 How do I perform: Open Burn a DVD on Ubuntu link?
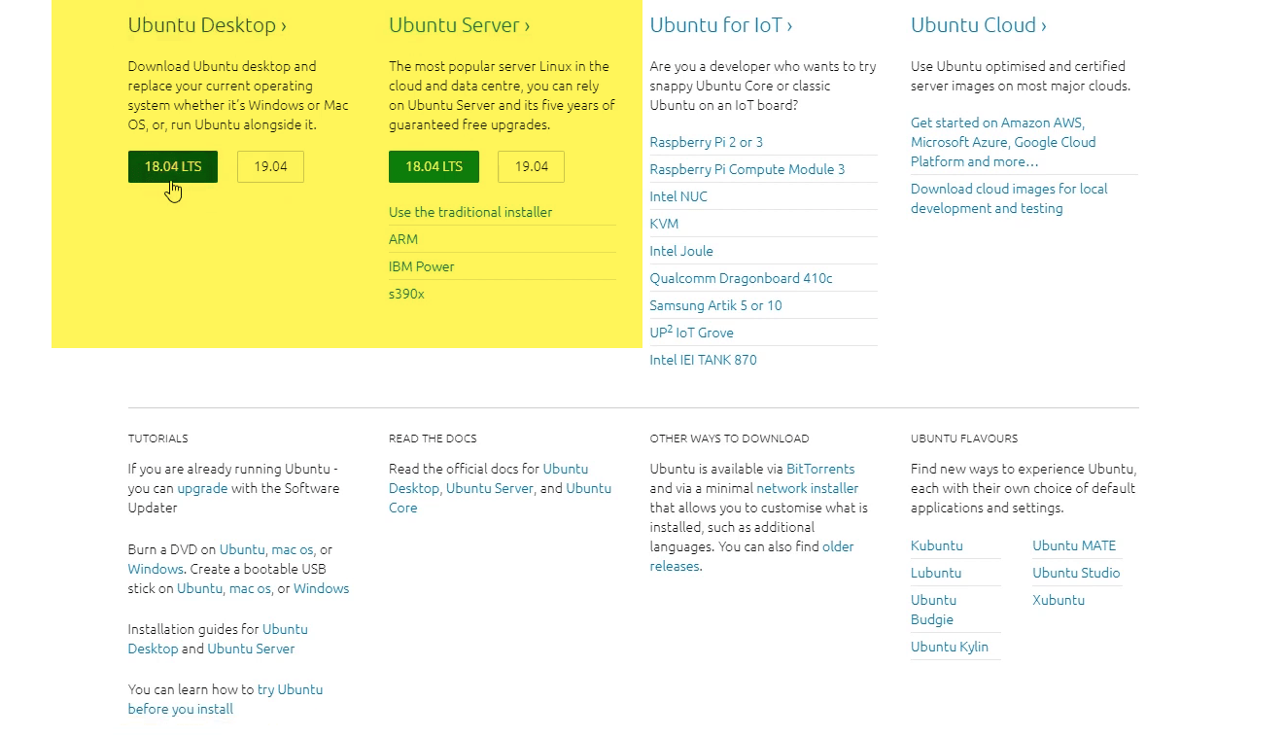click(242, 549)
